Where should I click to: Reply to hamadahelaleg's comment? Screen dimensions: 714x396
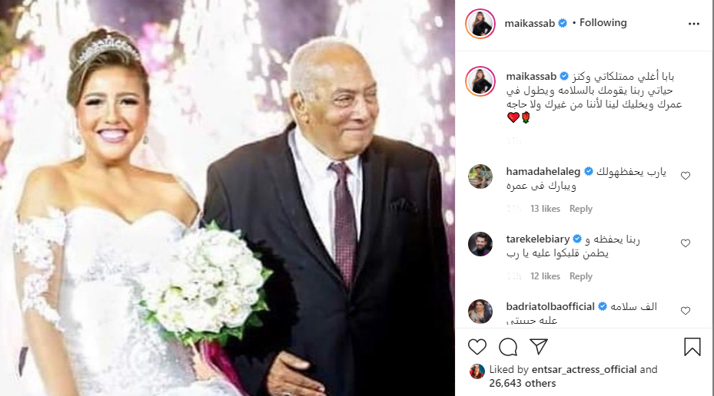[x=580, y=209]
